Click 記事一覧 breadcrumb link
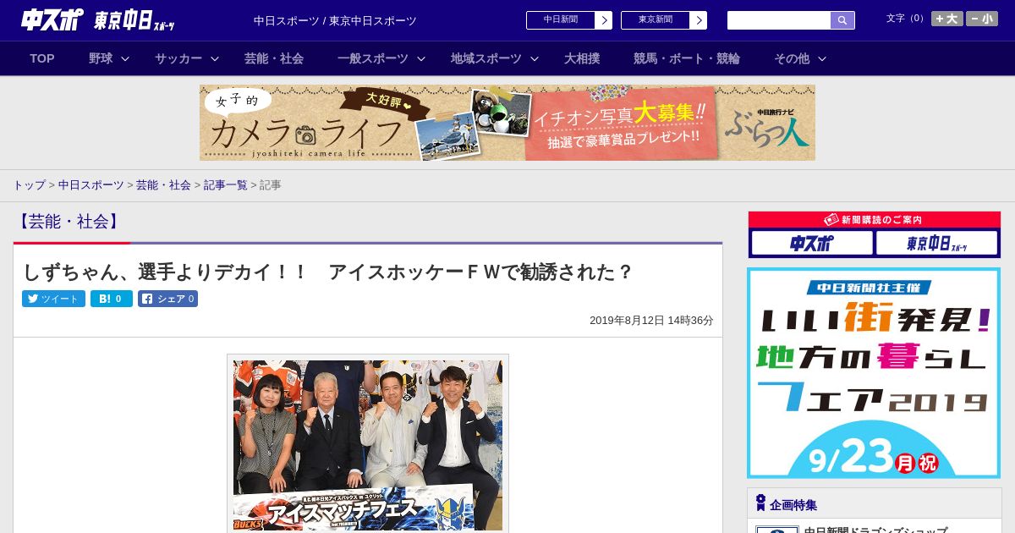The height and width of the screenshot is (533, 1015). click(x=225, y=184)
